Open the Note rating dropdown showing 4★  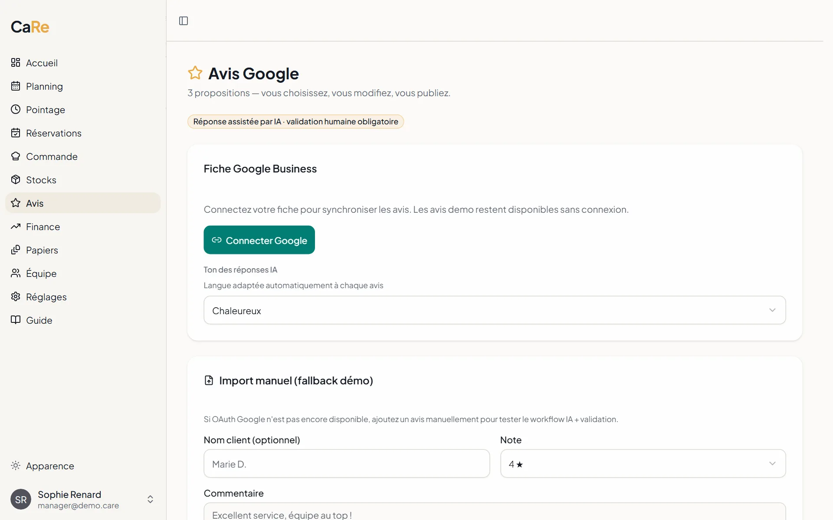pos(643,464)
